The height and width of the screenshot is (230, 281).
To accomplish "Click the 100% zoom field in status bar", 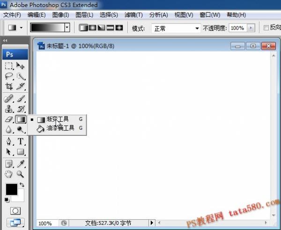I will 47,223.
